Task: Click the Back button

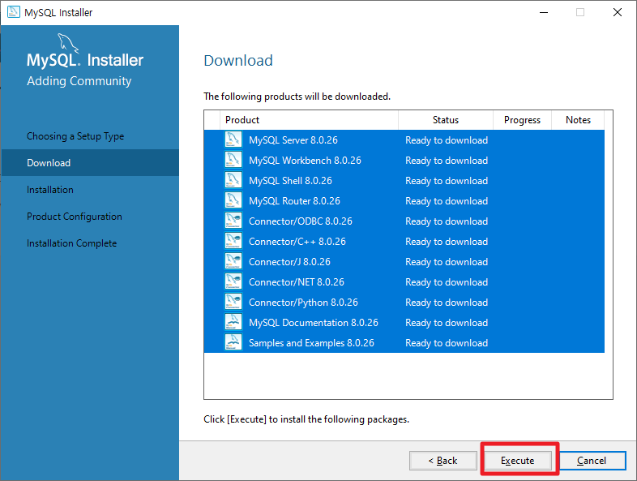Action: pyautogui.click(x=442, y=460)
